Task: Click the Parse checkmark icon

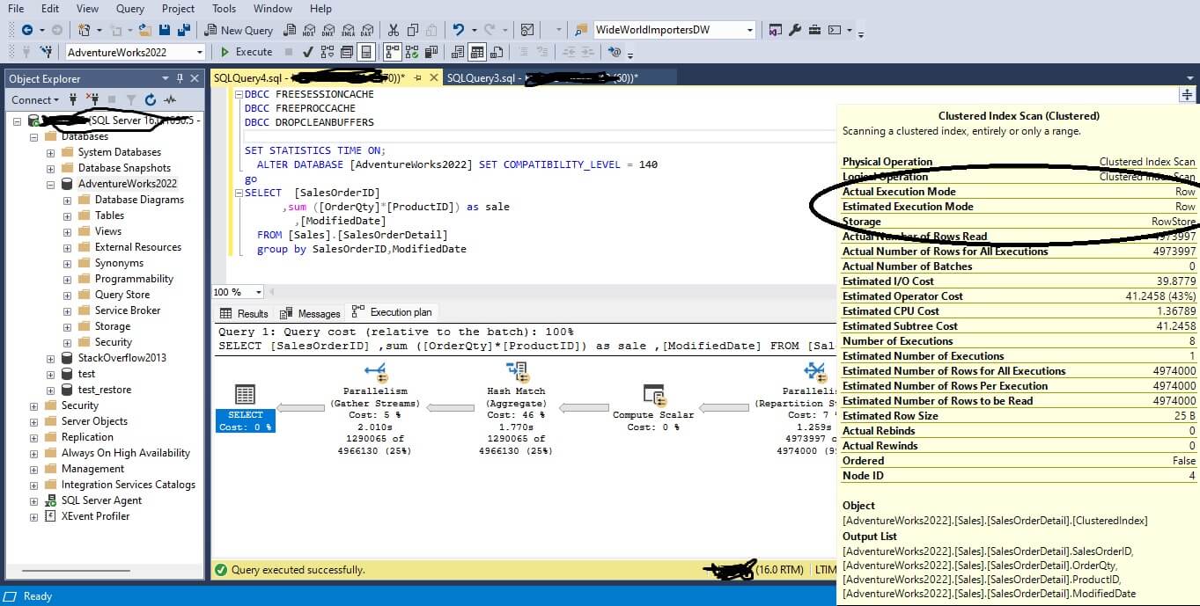Action: 308,52
